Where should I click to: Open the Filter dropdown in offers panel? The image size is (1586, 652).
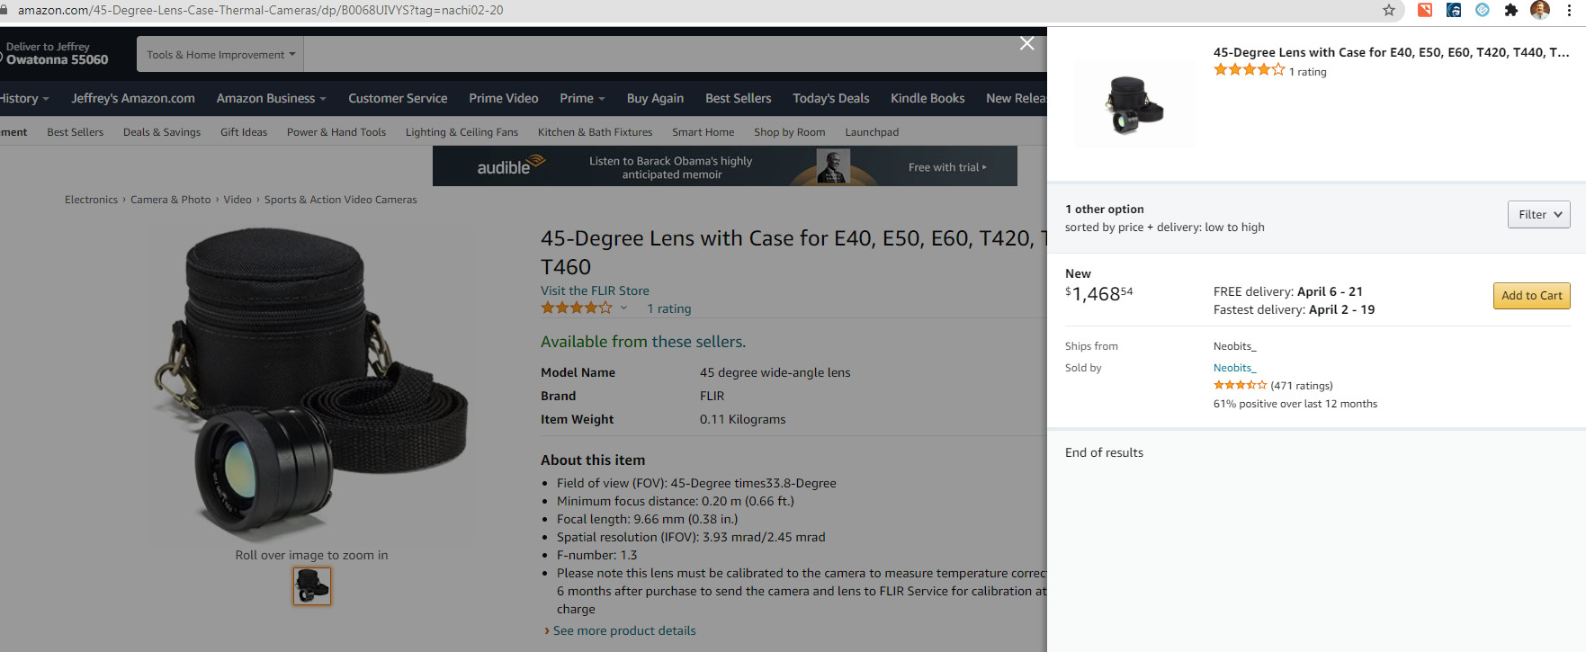click(x=1538, y=214)
